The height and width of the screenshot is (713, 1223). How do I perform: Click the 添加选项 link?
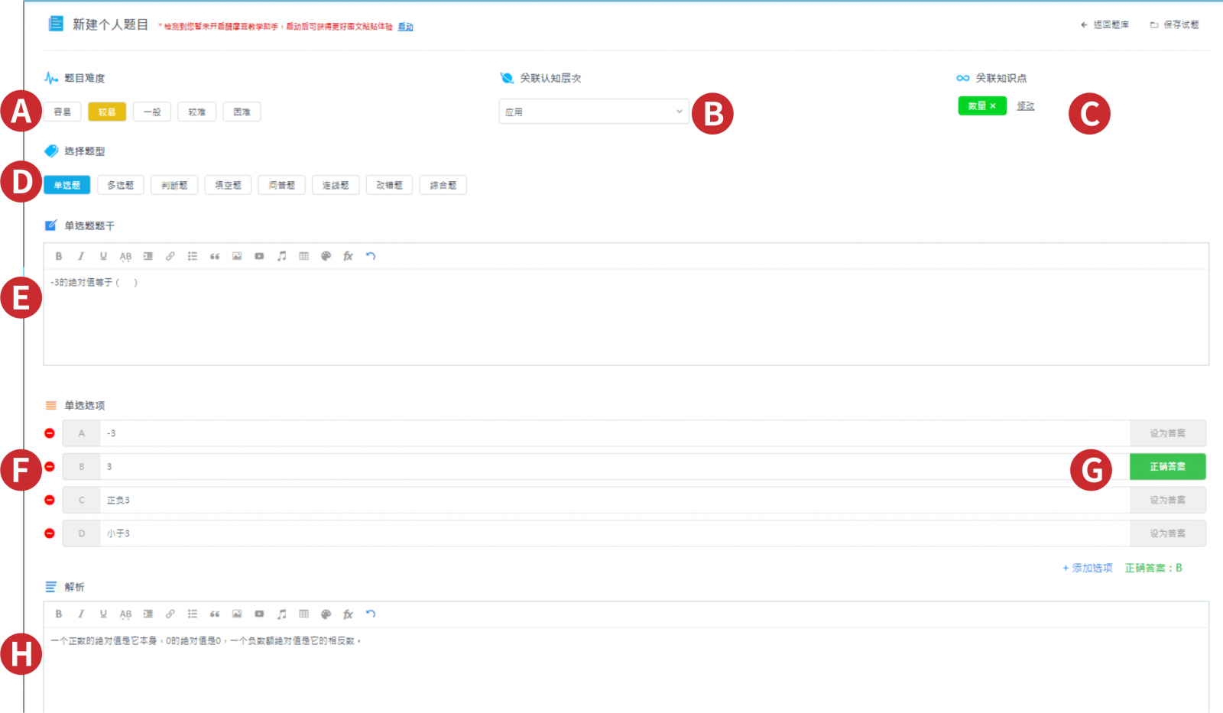(1088, 568)
